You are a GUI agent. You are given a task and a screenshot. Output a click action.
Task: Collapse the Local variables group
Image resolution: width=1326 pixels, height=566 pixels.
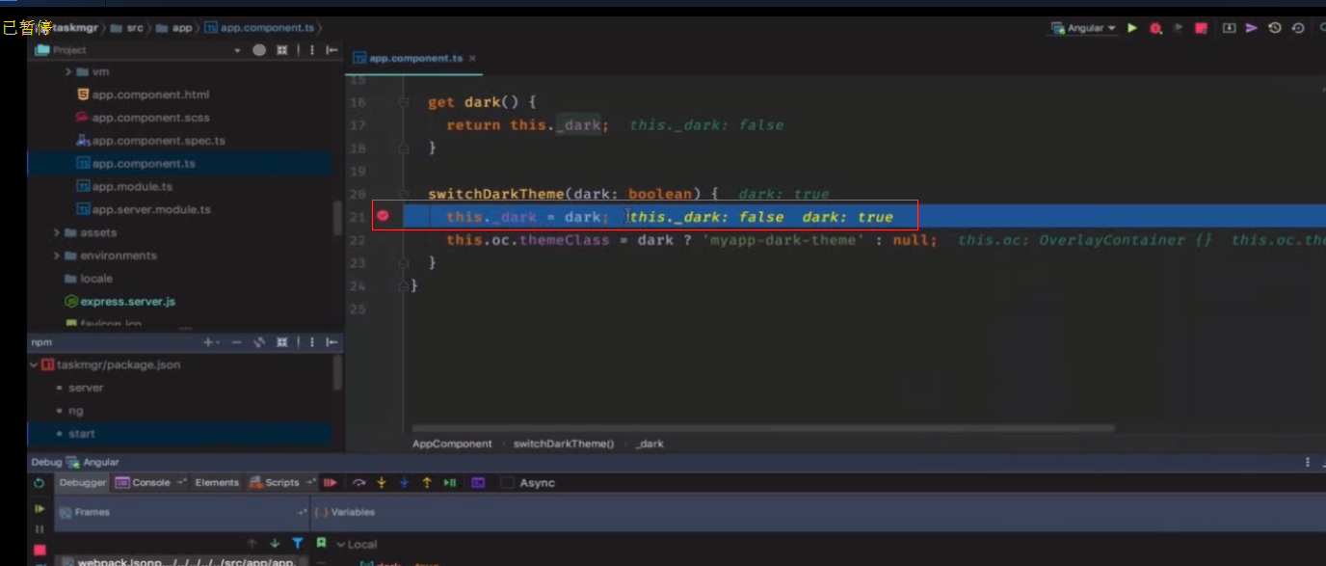tap(340, 545)
